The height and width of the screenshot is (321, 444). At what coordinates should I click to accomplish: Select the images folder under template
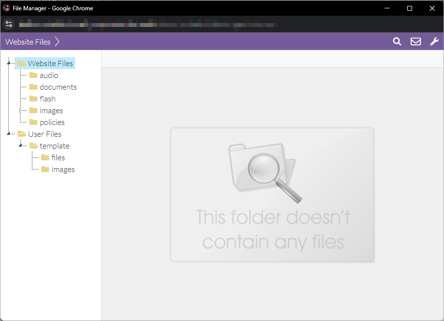pos(63,169)
